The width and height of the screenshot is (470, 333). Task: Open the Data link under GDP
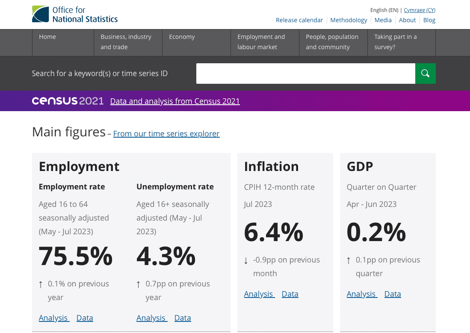pos(393,294)
